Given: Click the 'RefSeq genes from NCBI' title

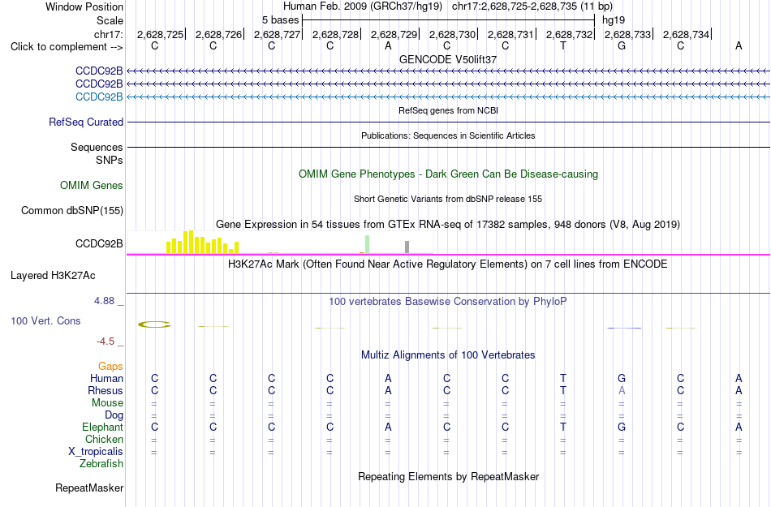Looking at the screenshot, I should 448,110.
